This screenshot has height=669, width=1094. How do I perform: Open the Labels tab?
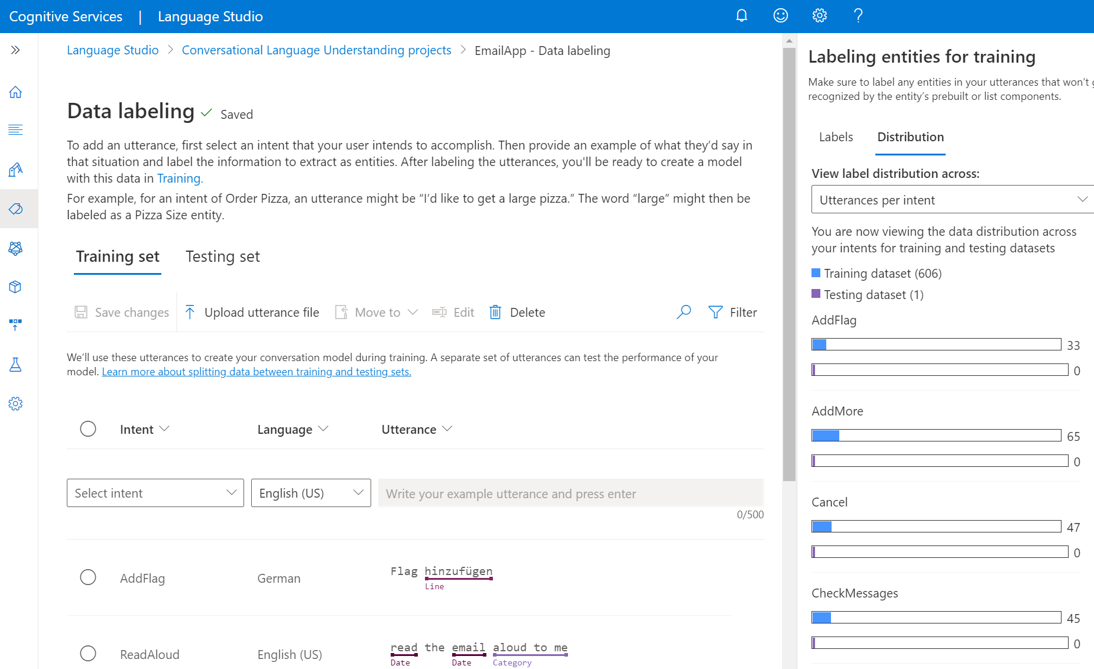836,137
